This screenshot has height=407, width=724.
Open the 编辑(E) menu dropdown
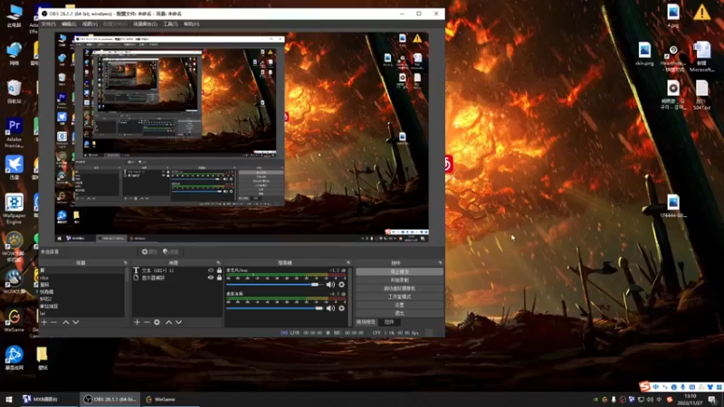pyautogui.click(x=69, y=24)
